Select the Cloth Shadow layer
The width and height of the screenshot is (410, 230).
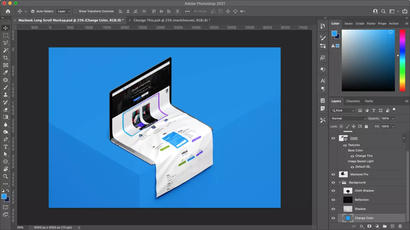tap(364, 191)
